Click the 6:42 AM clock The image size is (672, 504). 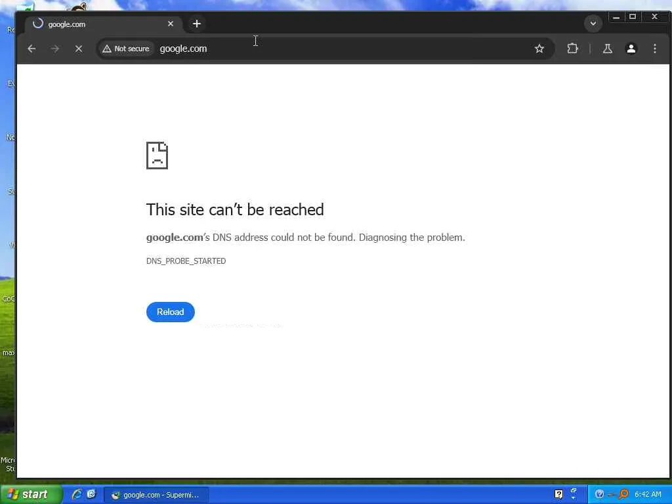coord(648,495)
